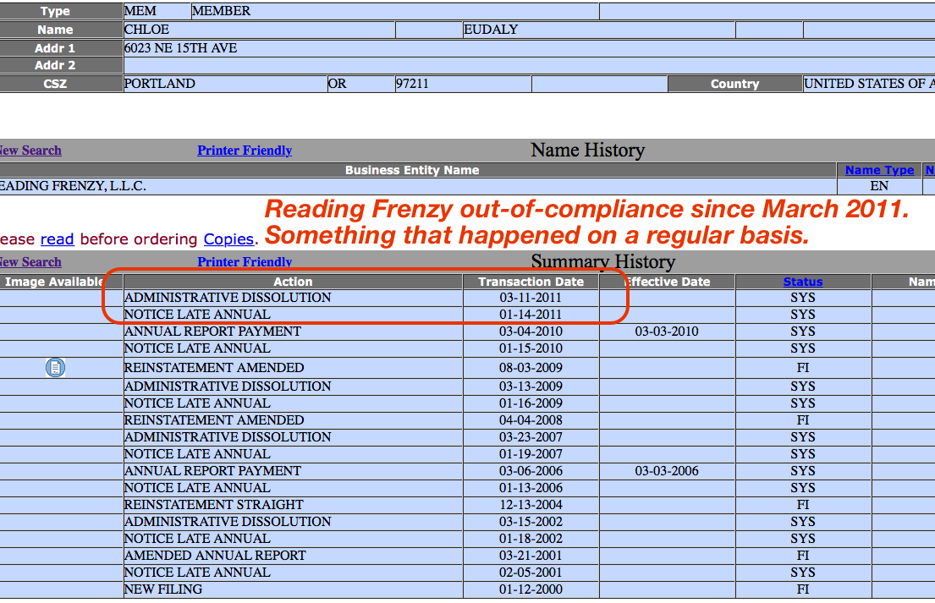Click AMENDED ANNUAL REPORT action cell
Image resolution: width=935 pixels, height=603 pixels.
(x=293, y=556)
